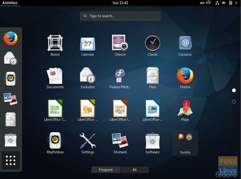Open Evolution mail in app grid
This screenshot has height=179, width=241.
coord(87,78)
